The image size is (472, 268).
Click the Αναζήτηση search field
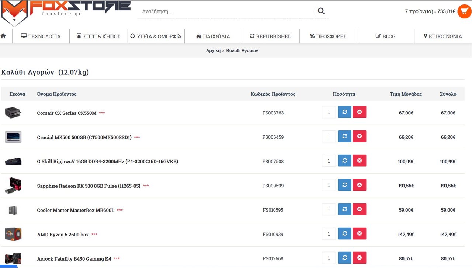226,11
